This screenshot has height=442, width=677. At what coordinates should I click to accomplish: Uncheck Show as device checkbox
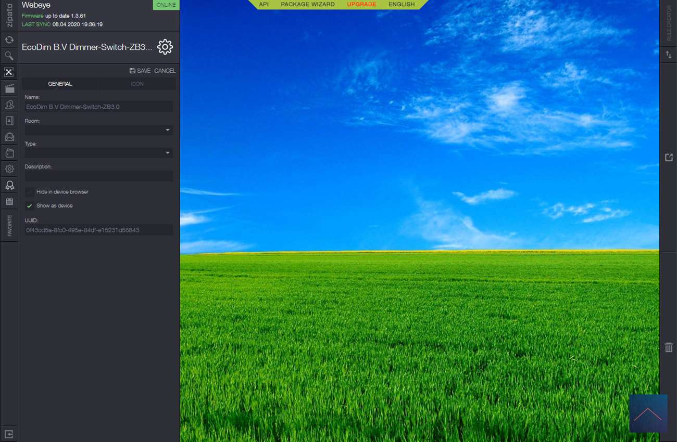click(x=30, y=206)
